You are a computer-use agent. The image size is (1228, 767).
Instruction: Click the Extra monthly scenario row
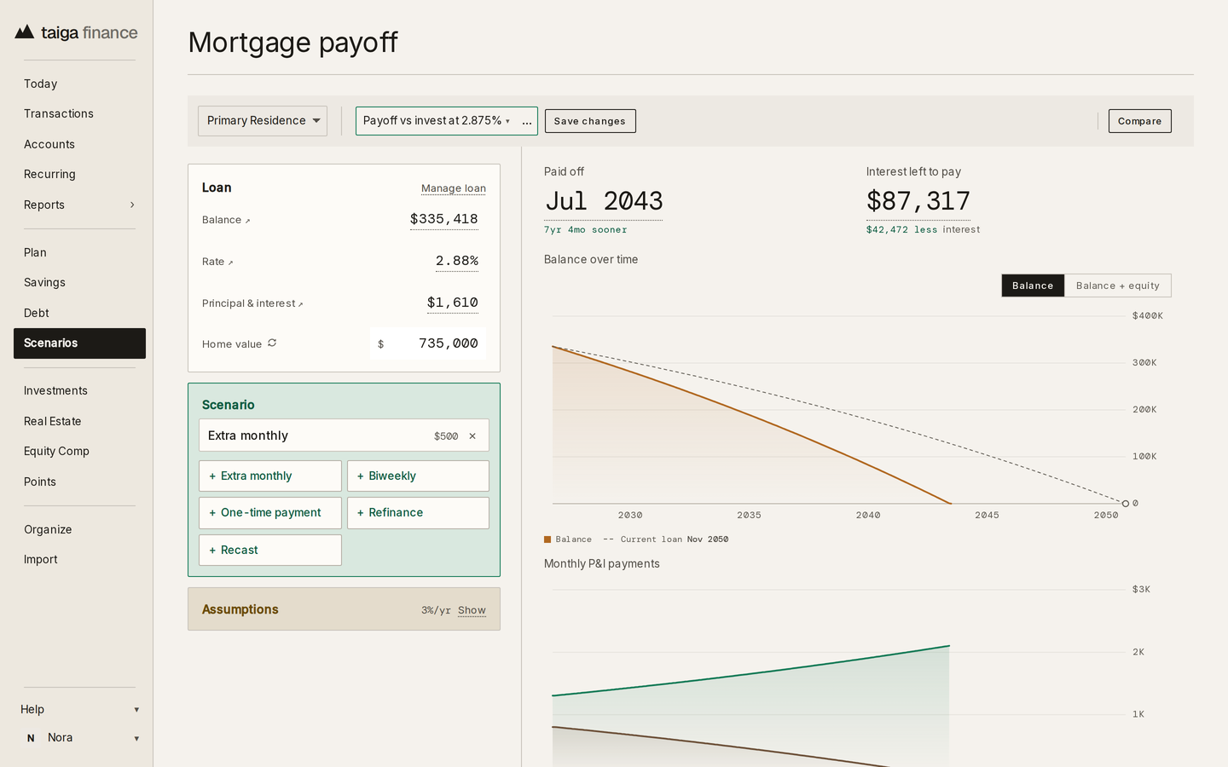pyautogui.click(x=344, y=435)
